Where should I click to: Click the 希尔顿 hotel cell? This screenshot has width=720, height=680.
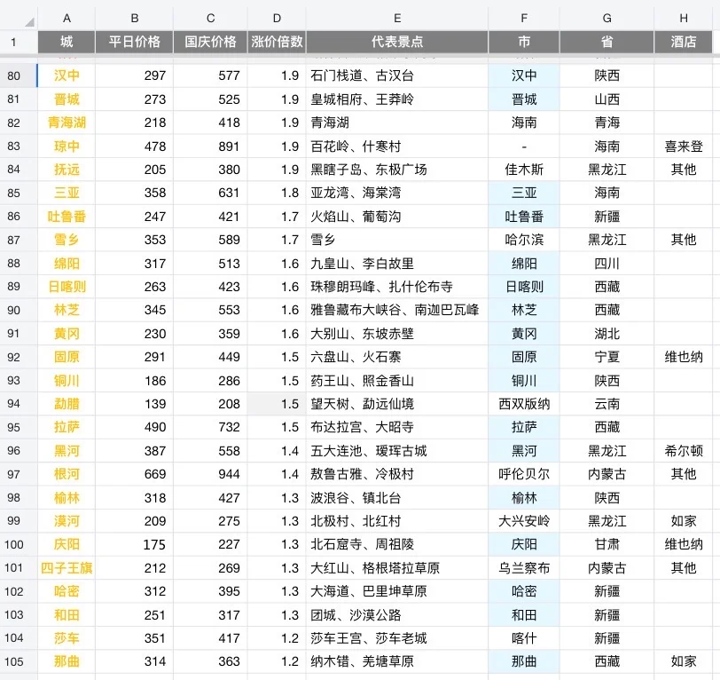684,451
